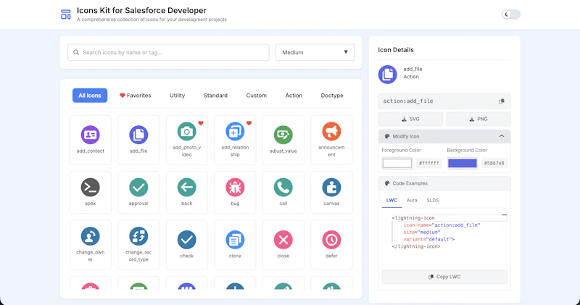Collapse the Modify Icon section
580x305 pixels.
pos(444,136)
